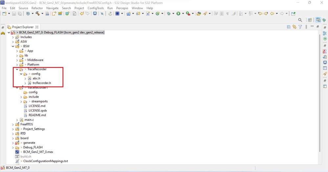This screenshot has width=328, height=172.
Task: Select the Project Explorer tab
Action: pyautogui.click(x=23, y=27)
